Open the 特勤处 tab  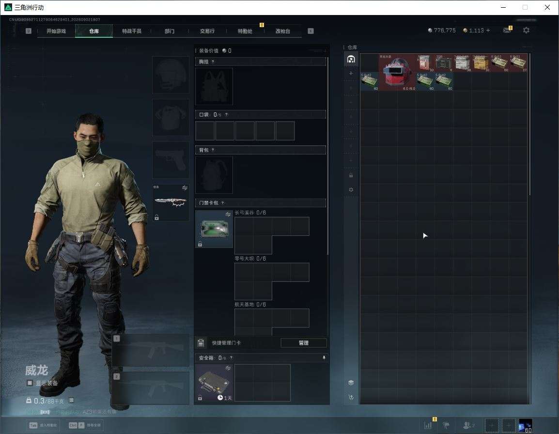pos(245,31)
